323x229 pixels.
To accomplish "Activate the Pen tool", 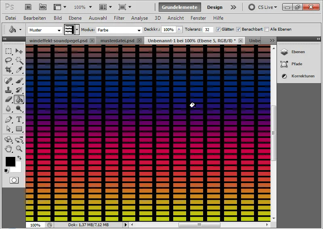I will tap(8, 119).
